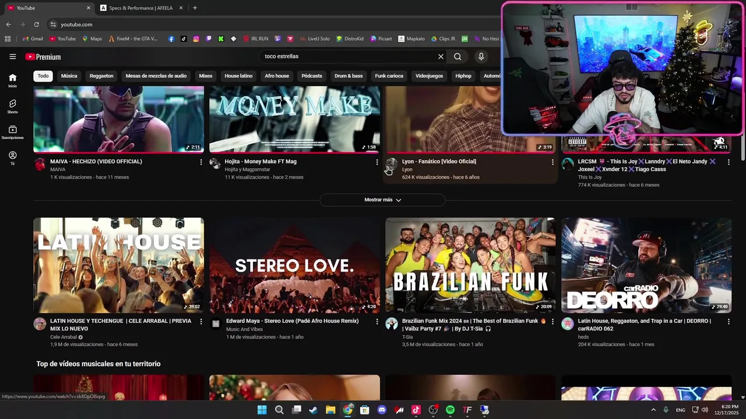
Task: Select the Afro house filter chip
Action: click(x=277, y=76)
